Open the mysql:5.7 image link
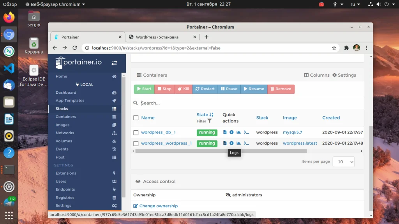Screen dimensions: 399x224 [292, 132]
